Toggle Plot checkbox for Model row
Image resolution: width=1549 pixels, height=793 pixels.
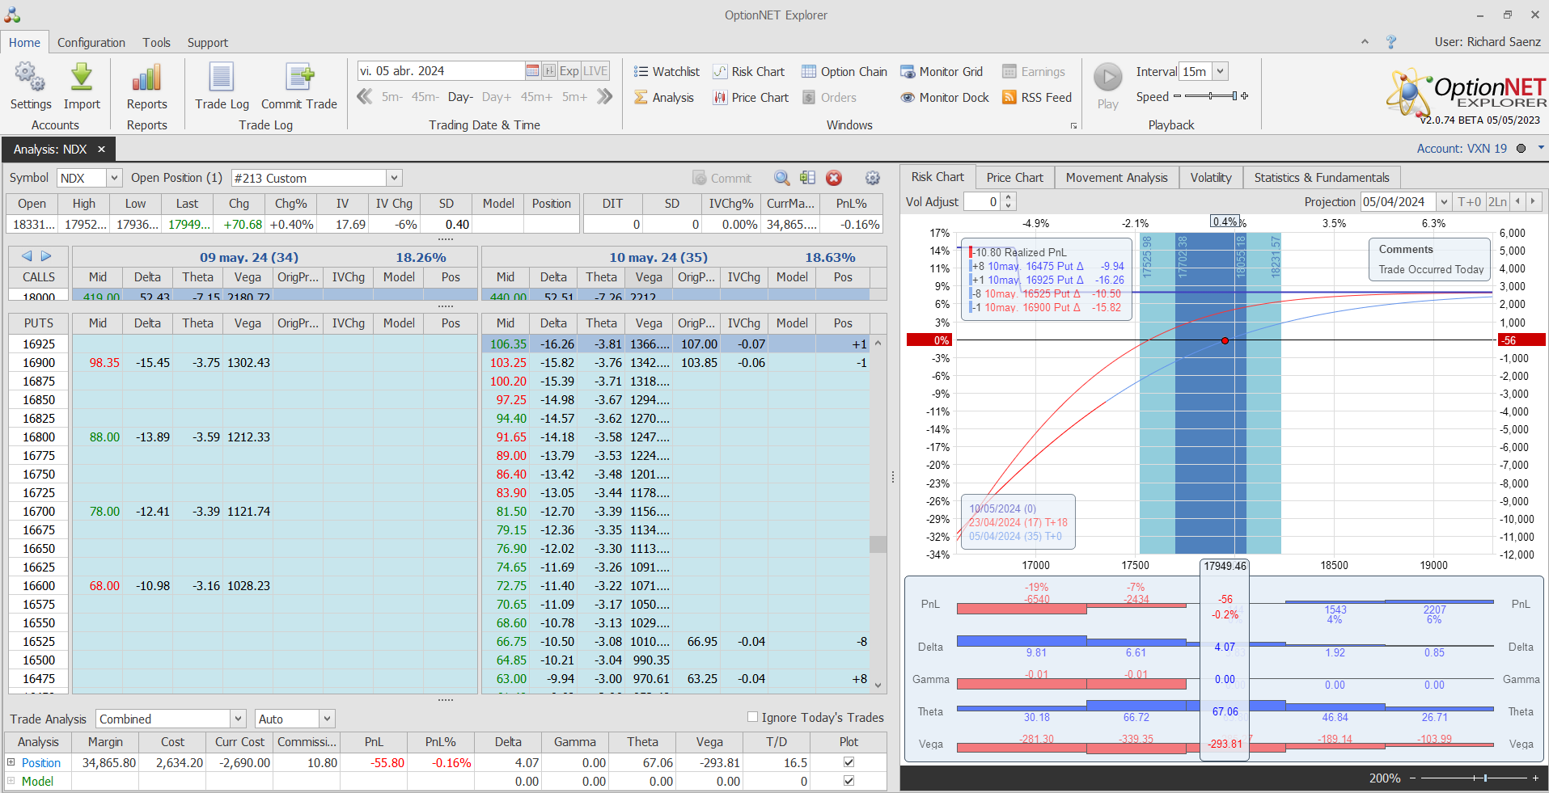[849, 781]
